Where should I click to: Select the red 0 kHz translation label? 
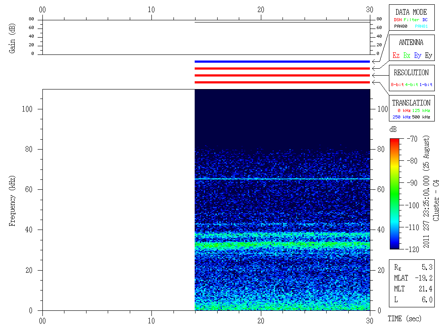click(404, 110)
